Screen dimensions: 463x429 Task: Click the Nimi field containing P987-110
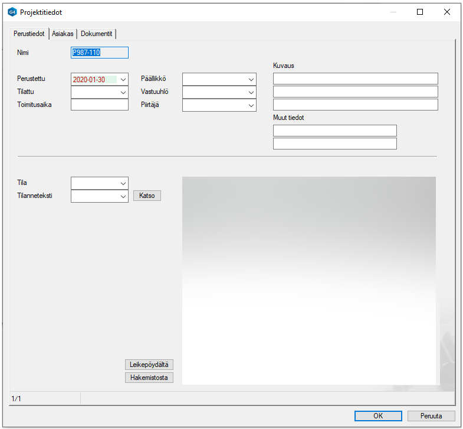click(99, 53)
